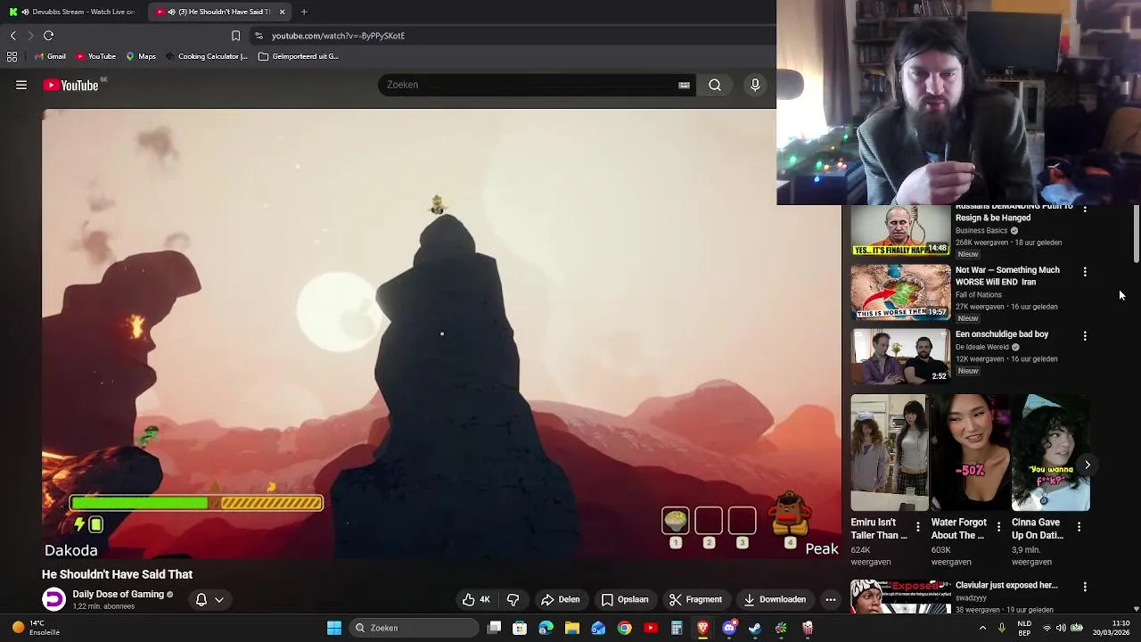Screen dimensions: 1141x642
Task: Create a clip with Fragment
Action: [x=695, y=599]
